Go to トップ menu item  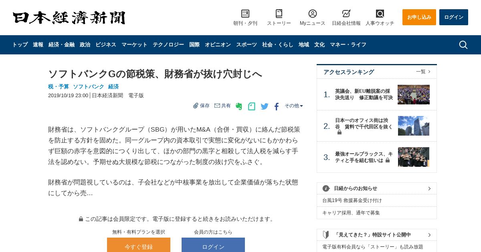20,45
